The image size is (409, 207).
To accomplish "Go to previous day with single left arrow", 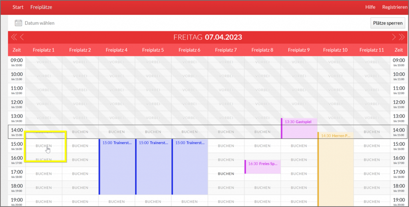I will pyautogui.click(x=22, y=37).
